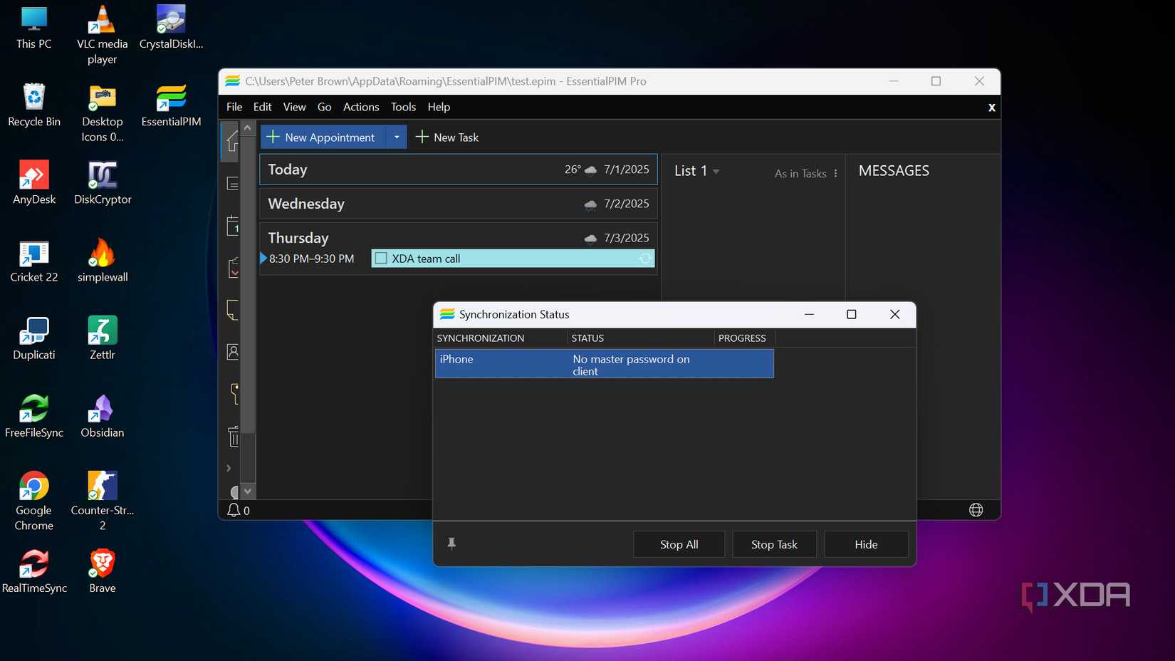Open the Go menu
1175x661 pixels.
click(324, 107)
